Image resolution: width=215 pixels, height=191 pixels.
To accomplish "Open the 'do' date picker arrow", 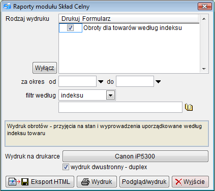I will (x=158, y=82).
